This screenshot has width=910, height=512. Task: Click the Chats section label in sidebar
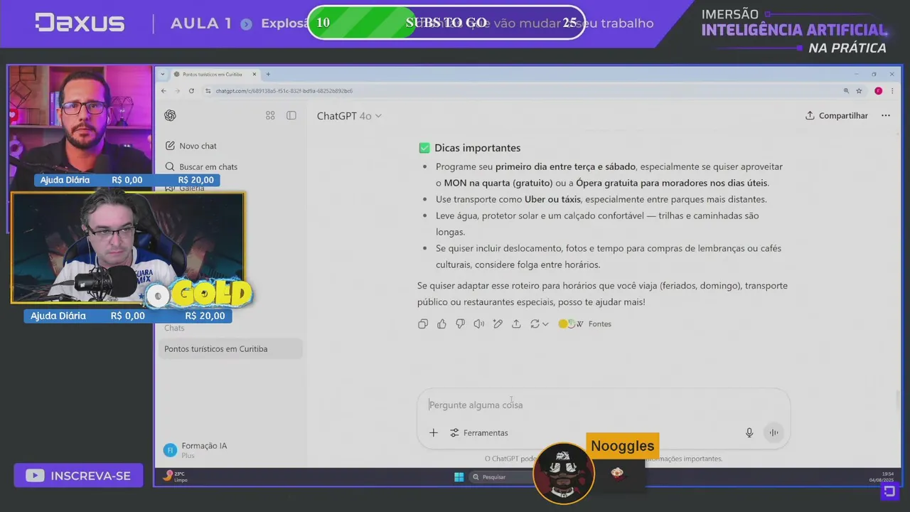(x=174, y=328)
